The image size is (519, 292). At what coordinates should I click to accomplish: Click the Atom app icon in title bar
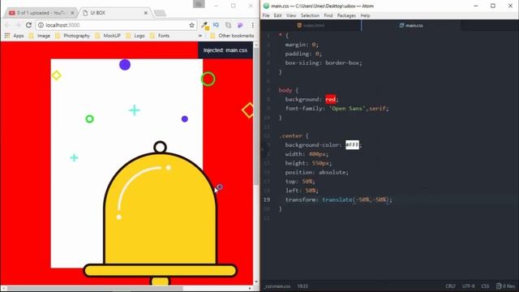pyautogui.click(x=266, y=6)
